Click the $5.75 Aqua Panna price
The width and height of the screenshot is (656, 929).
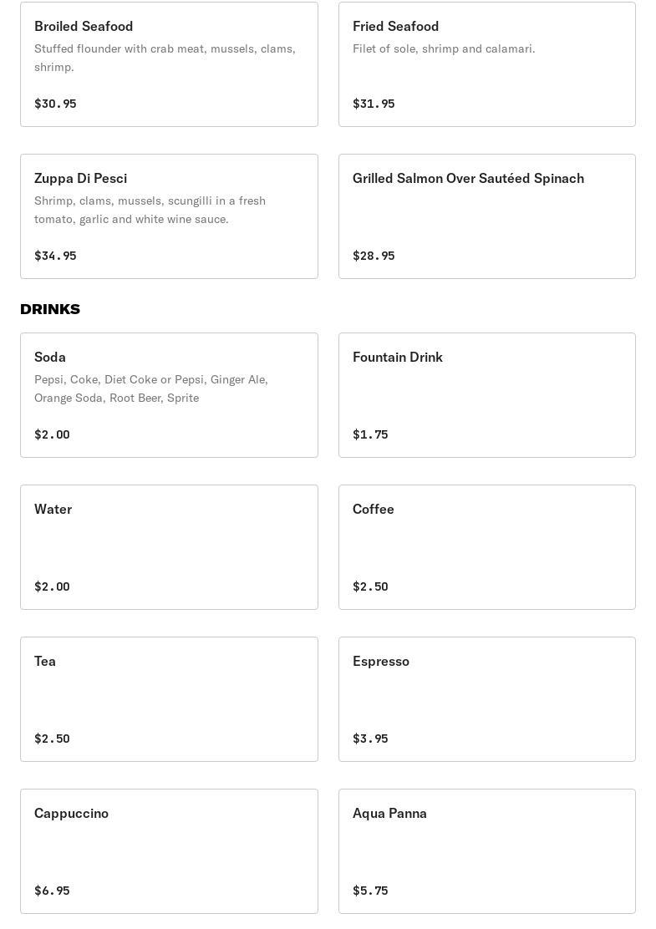coord(370,891)
